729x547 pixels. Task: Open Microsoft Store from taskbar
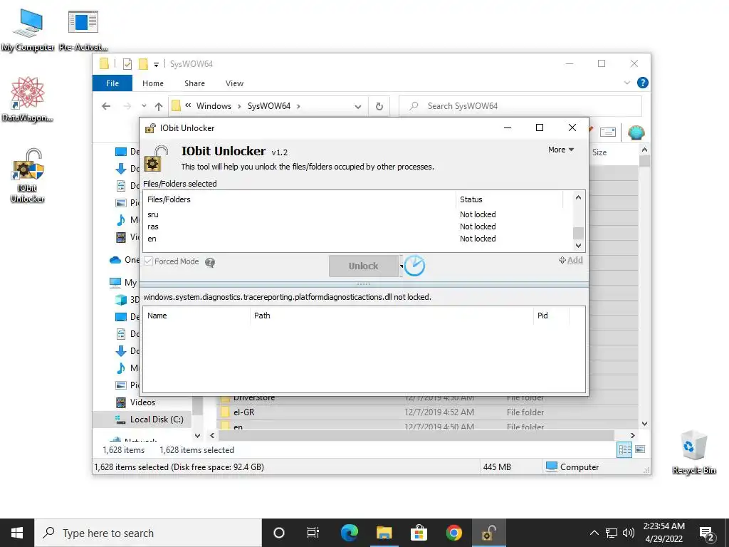tap(419, 533)
